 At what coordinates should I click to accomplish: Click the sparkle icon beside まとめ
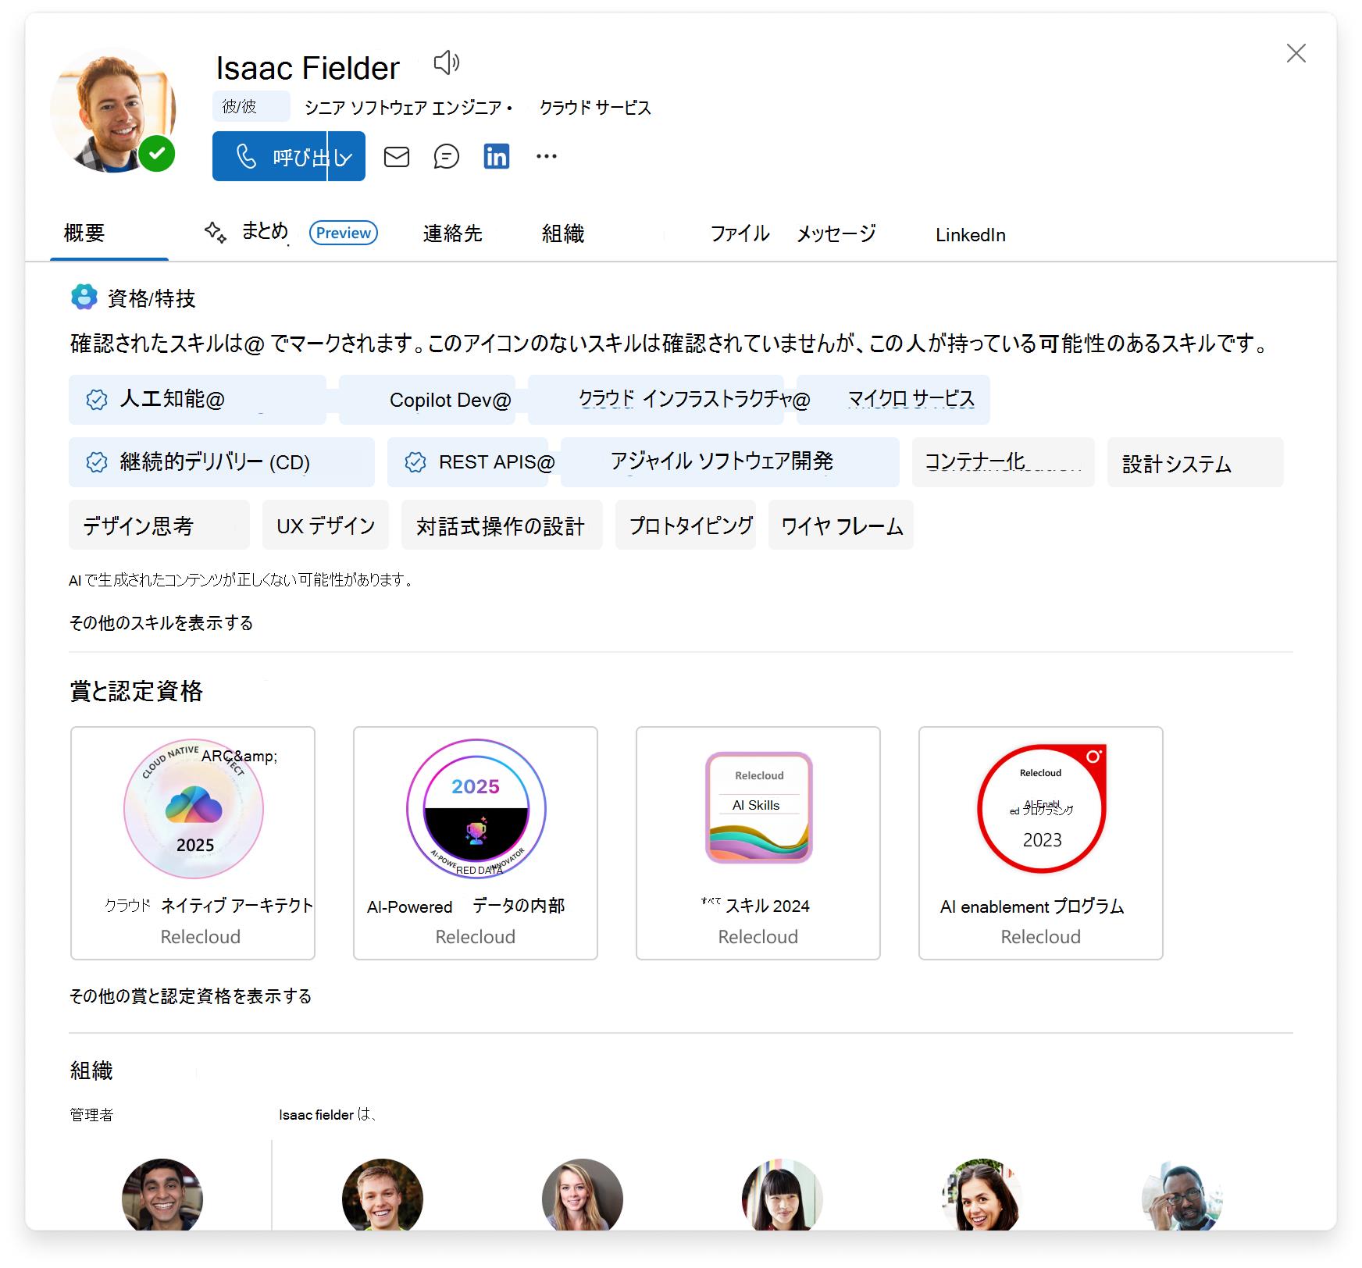(216, 233)
